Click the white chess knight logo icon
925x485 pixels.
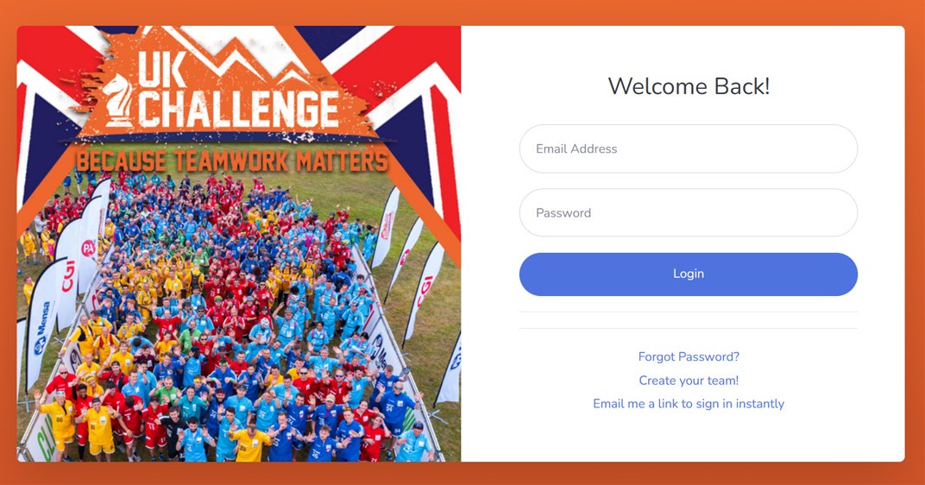click(116, 101)
